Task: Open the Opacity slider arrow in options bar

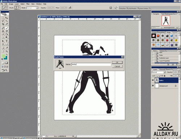Action: (x=53, y=8)
